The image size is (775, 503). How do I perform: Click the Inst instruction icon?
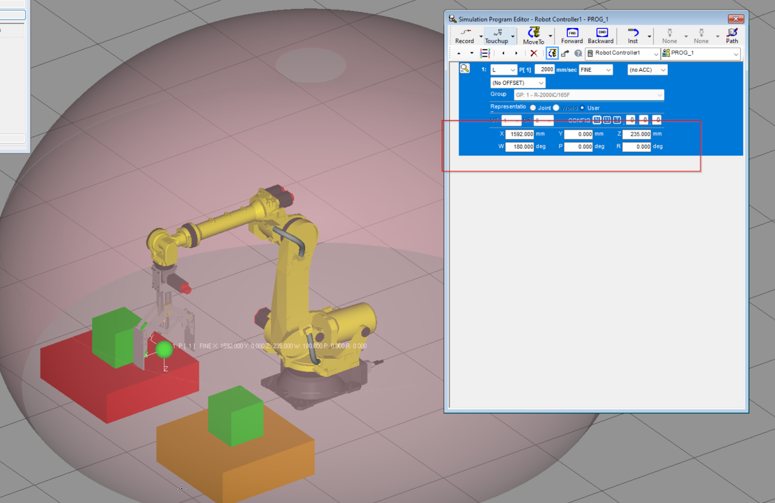pos(633,35)
